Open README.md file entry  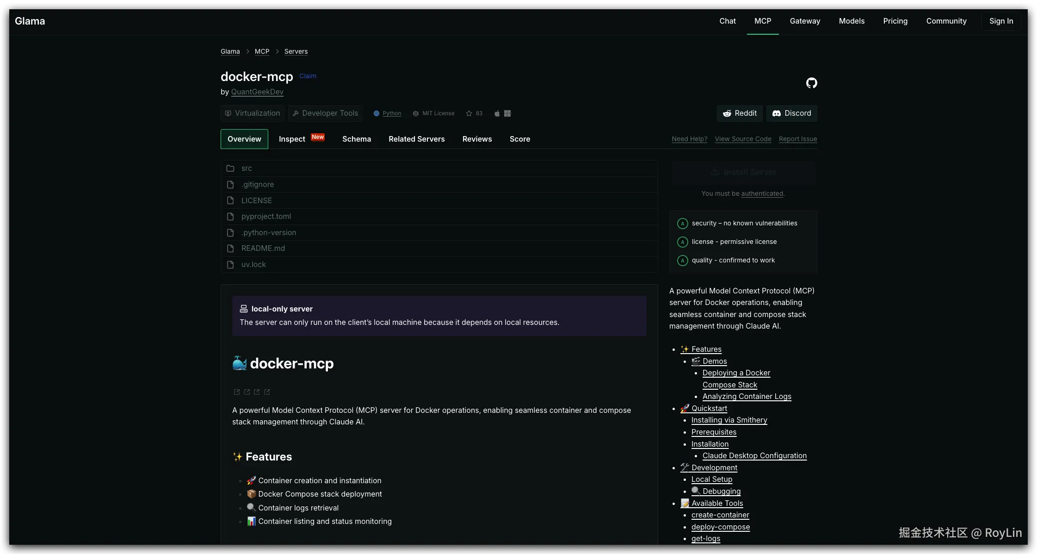pos(263,249)
